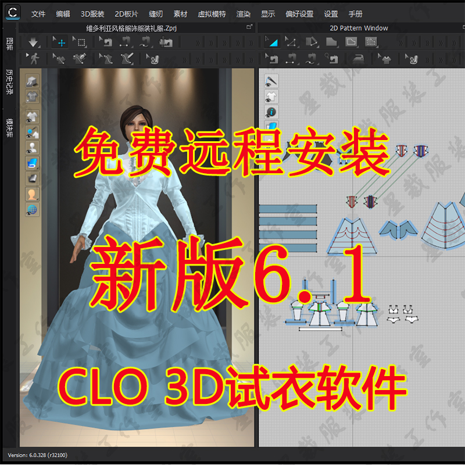Select the white underwear pattern pieces
This screenshot has width=465, height=465.
coord(402,314)
